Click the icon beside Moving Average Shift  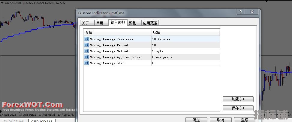86,63
